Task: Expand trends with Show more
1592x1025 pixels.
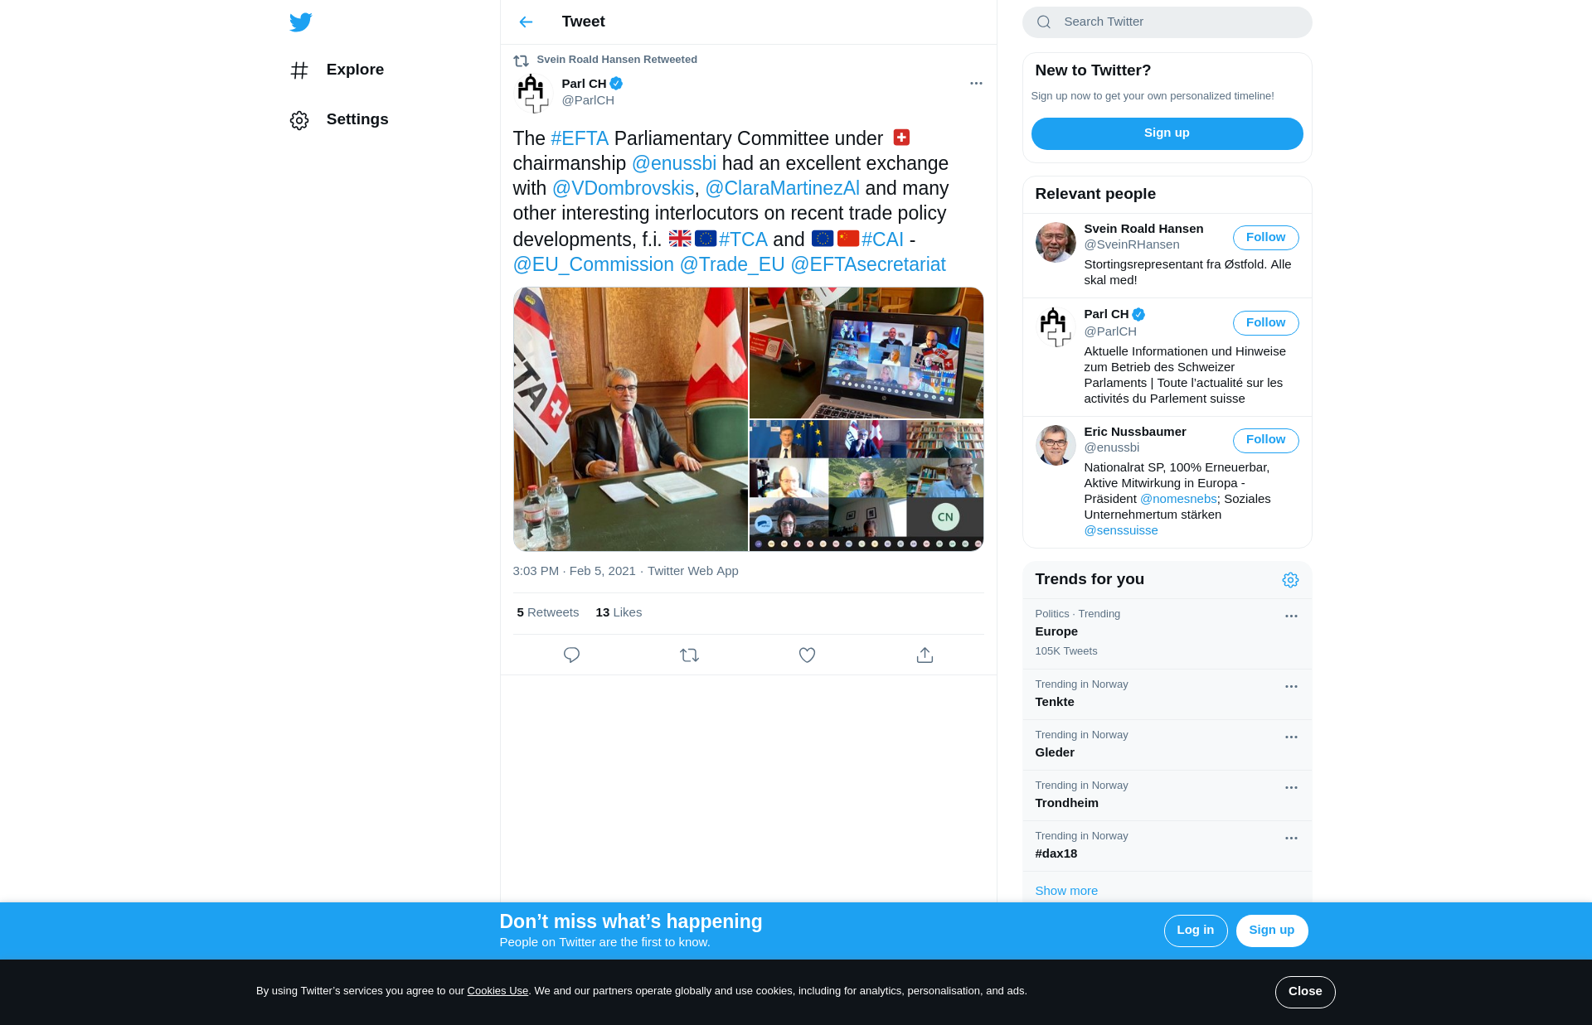Action: pyautogui.click(x=1066, y=891)
